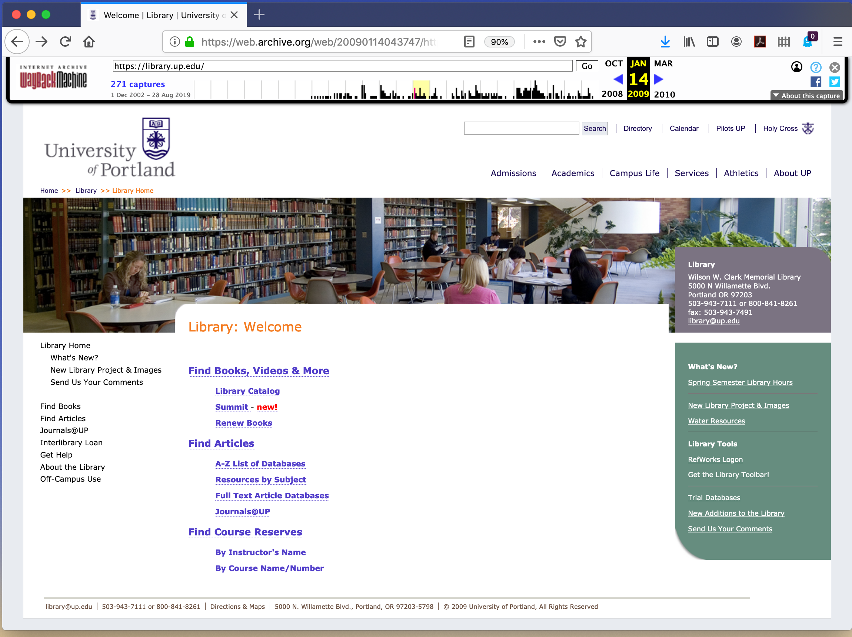Open Wayback Machine help question icon
This screenshot has width=852, height=637.
point(816,67)
